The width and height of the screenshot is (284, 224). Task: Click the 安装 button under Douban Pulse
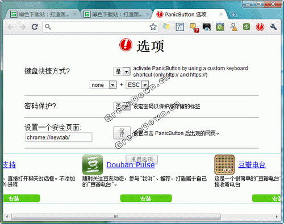[146, 198]
